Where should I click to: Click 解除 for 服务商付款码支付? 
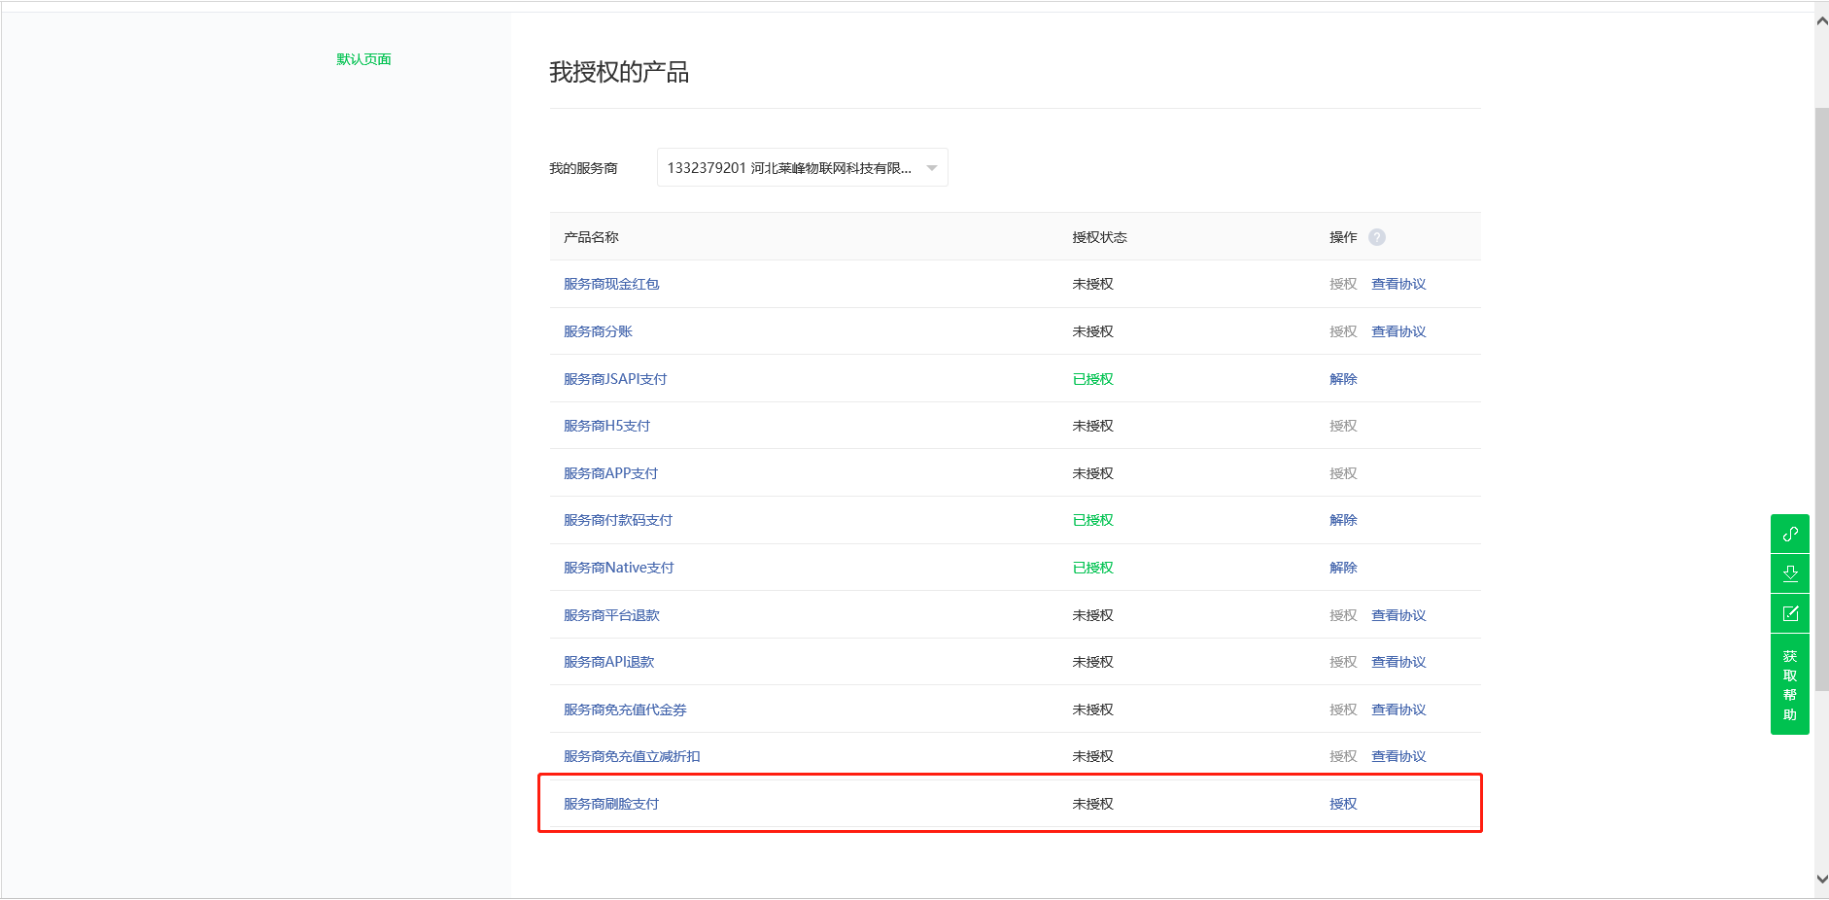pos(1343,520)
